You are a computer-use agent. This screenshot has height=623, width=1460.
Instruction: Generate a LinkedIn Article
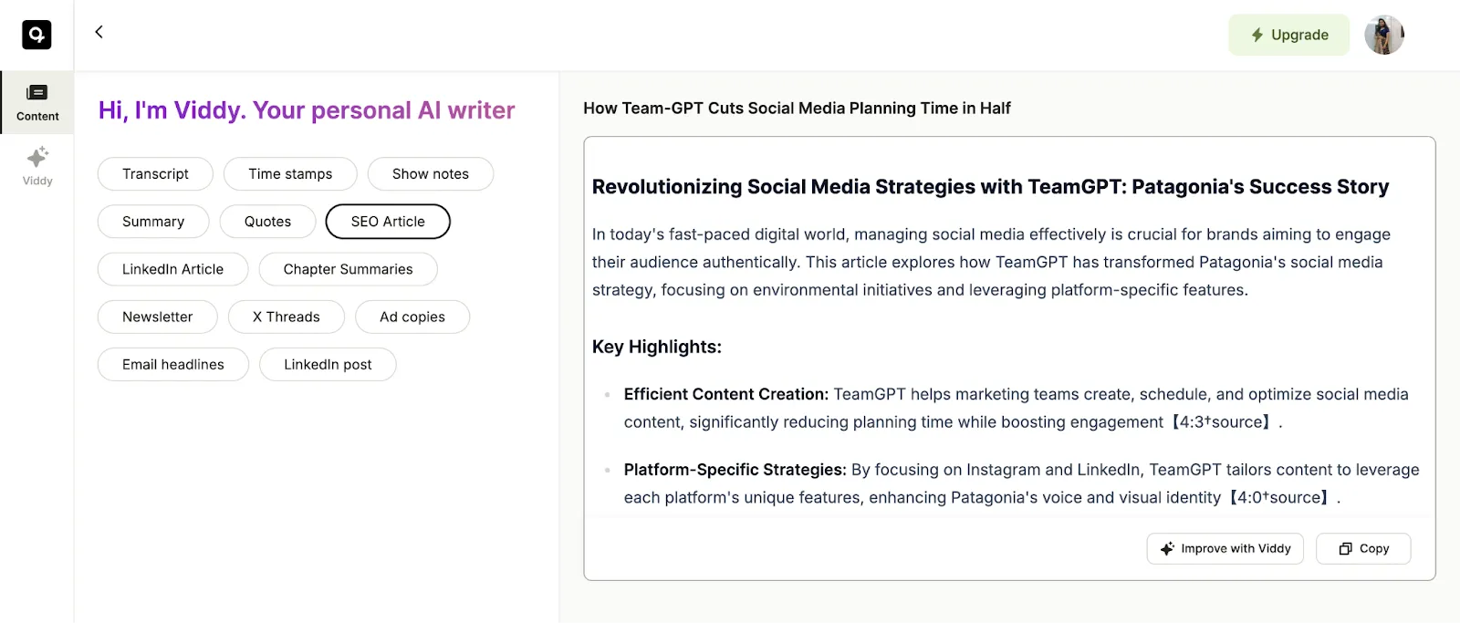(172, 269)
